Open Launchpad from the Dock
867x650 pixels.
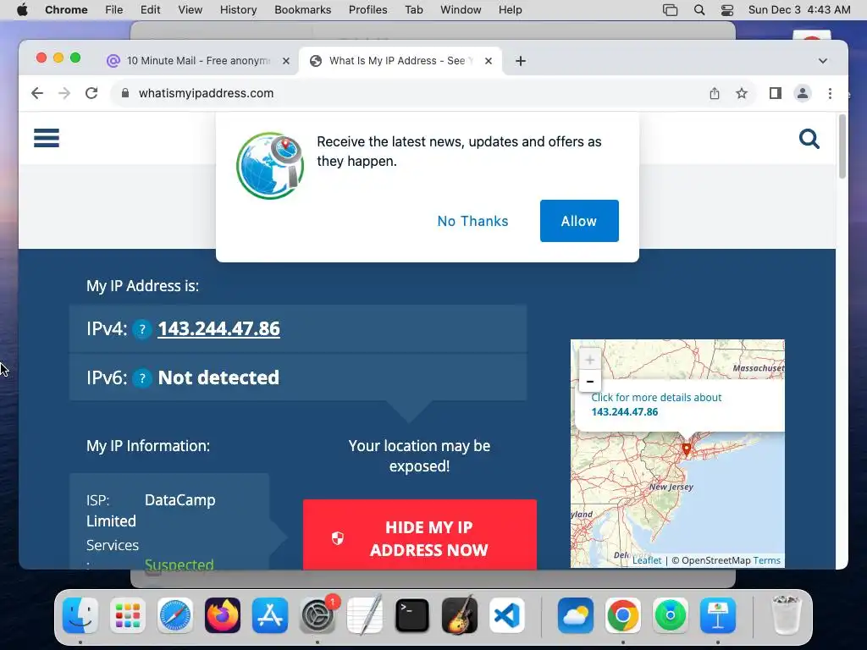point(128,615)
